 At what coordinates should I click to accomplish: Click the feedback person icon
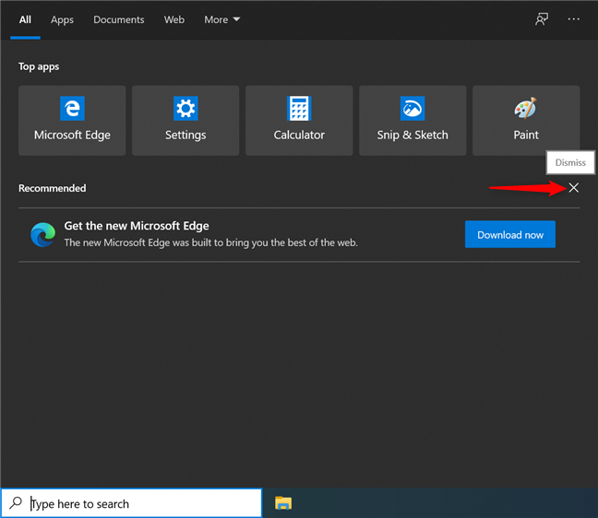tap(542, 19)
